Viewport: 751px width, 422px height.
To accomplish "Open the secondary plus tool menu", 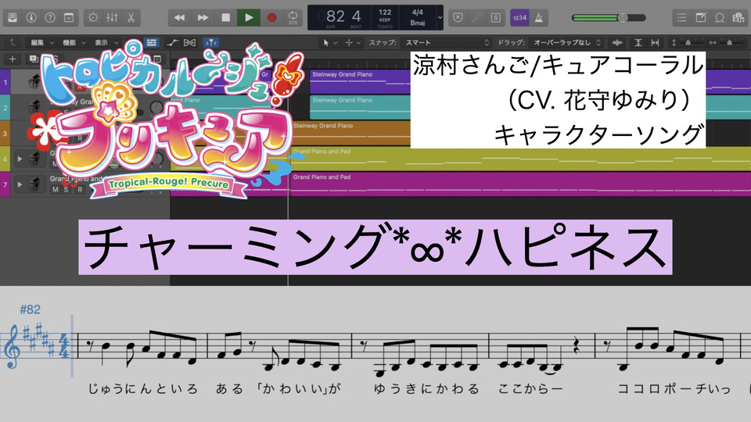I will [x=353, y=42].
